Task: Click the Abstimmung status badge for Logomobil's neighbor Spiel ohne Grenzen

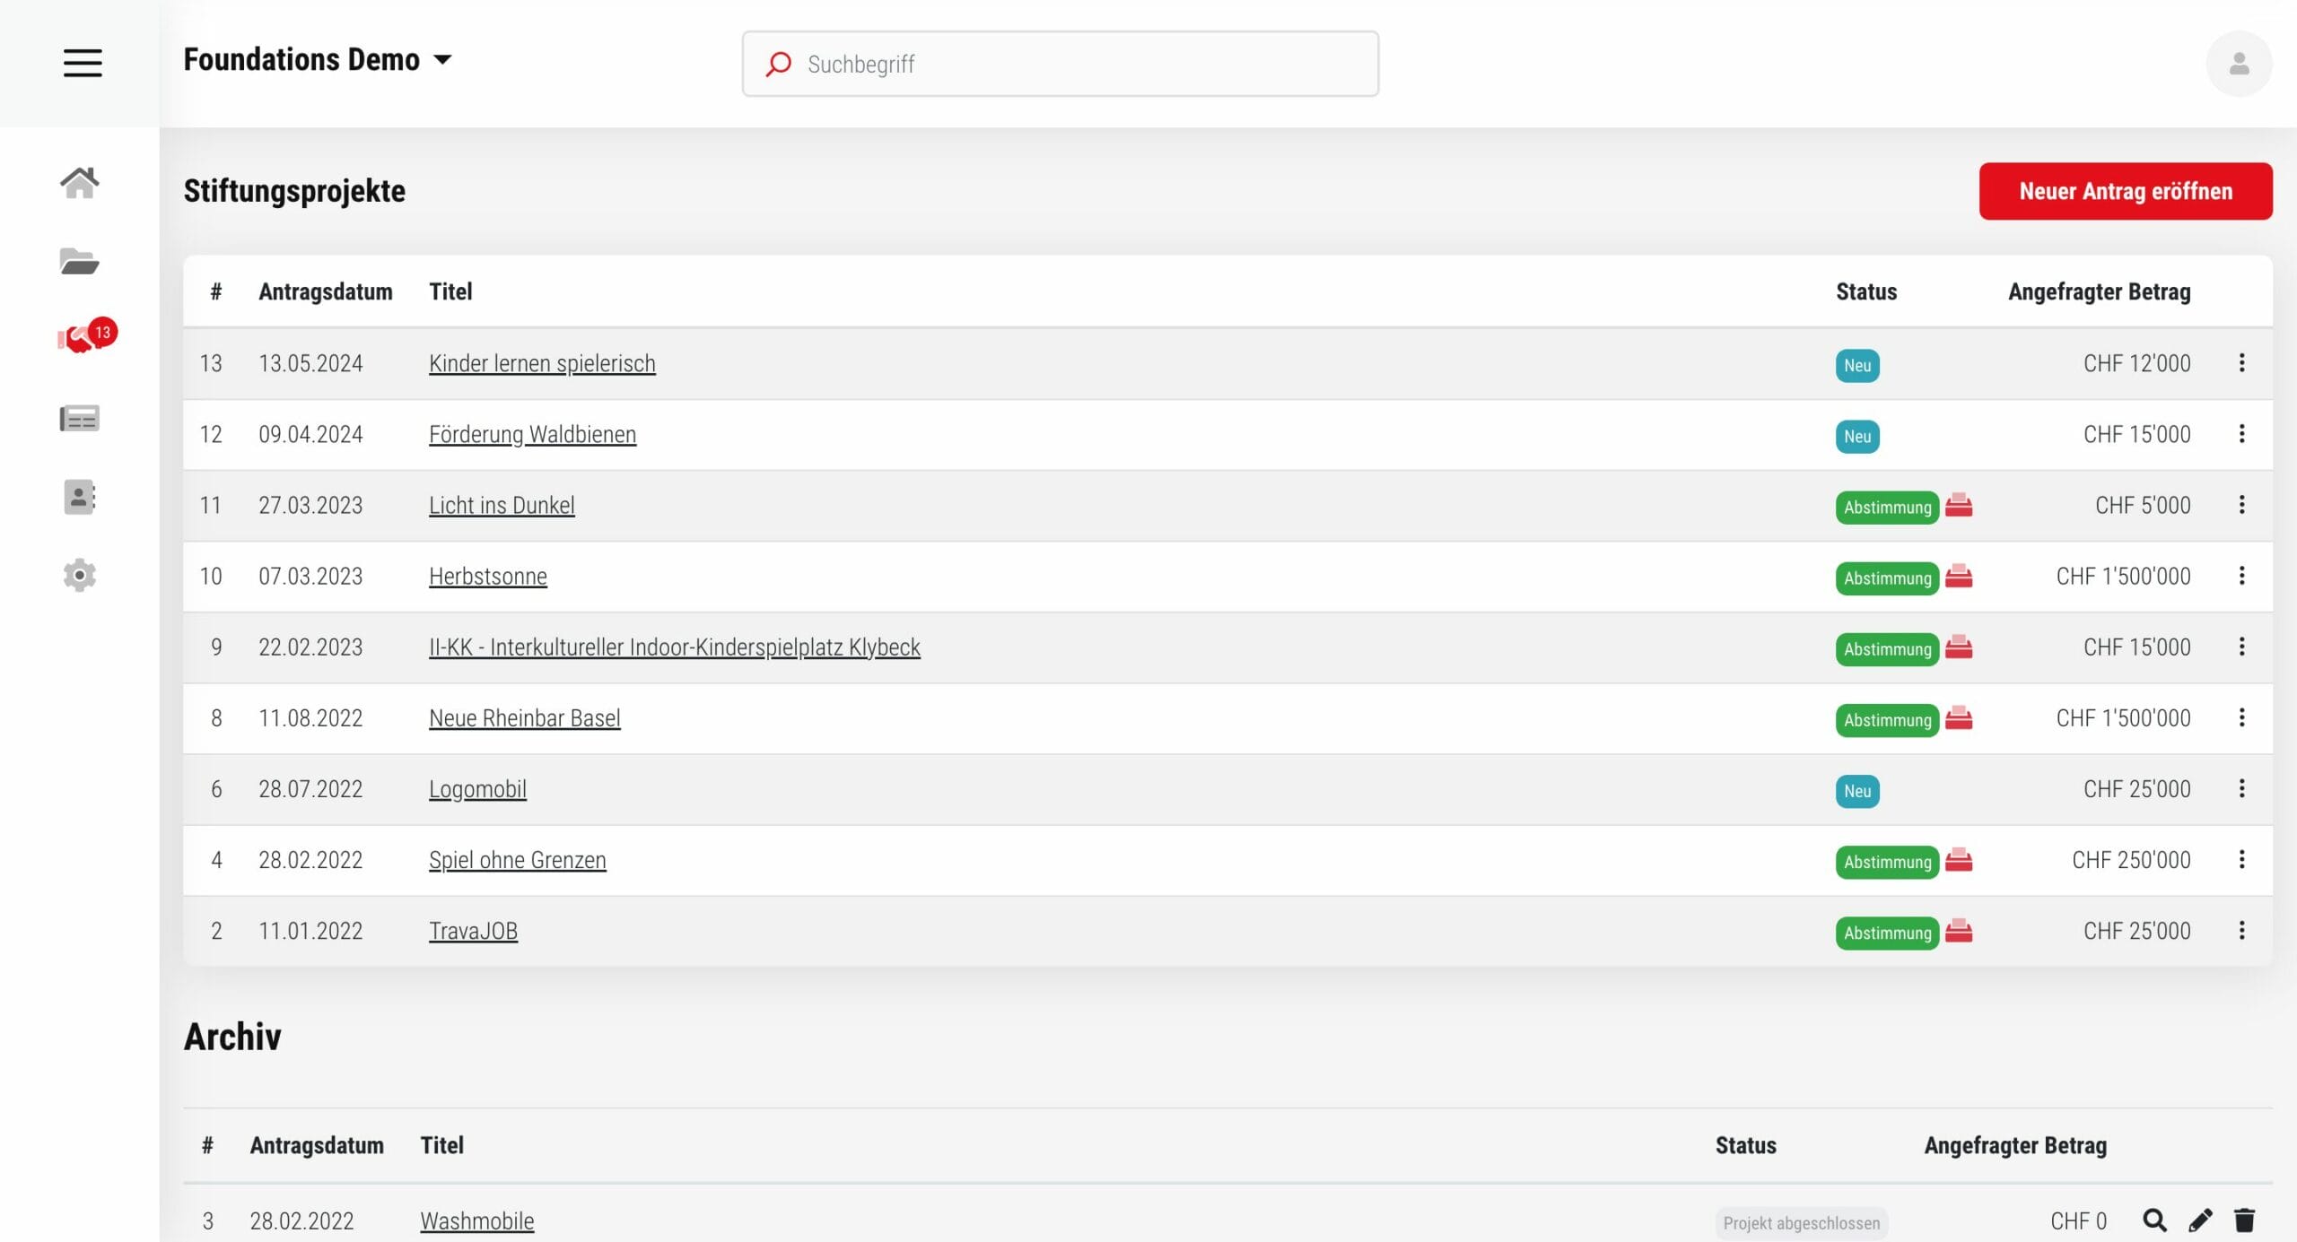Action: (x=1886, y=862)
